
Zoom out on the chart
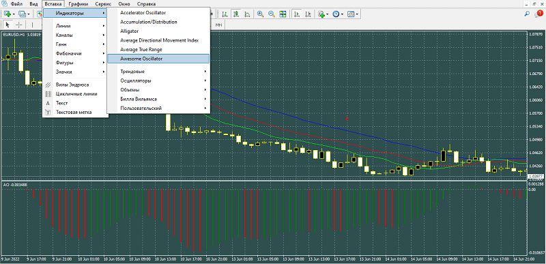click(x=271, y=14)
